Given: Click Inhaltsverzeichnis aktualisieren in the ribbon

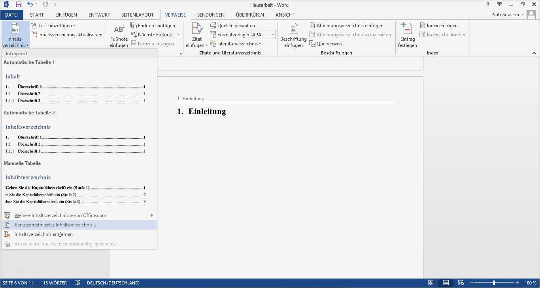Looking at the screenshot, I should tap(67, 35).
